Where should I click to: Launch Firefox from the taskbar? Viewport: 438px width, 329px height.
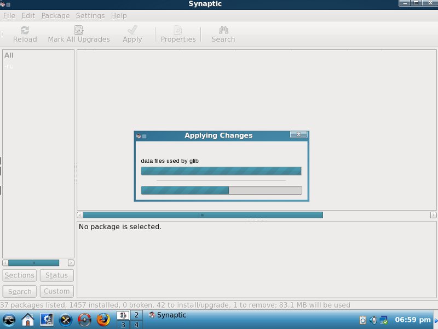coord(103,320)
